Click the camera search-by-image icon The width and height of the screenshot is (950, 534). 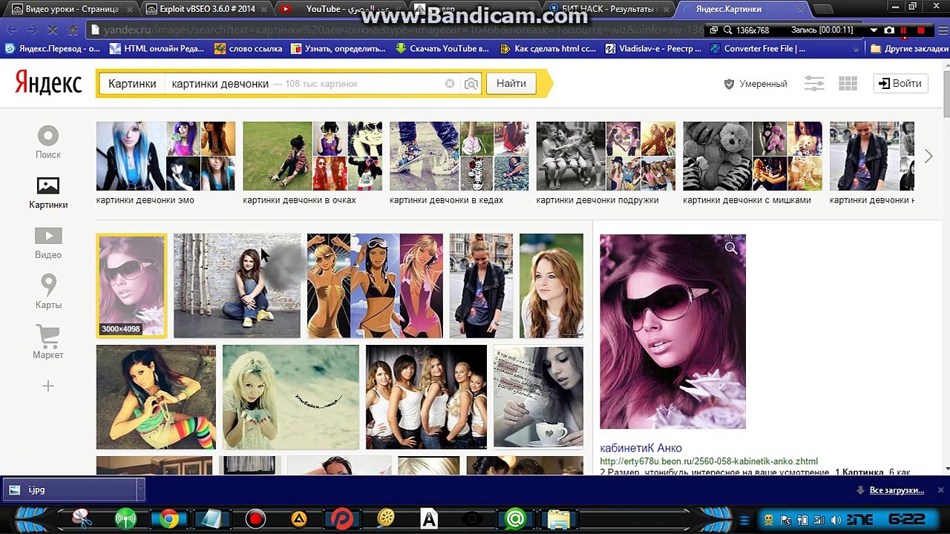tap(471, 84)
